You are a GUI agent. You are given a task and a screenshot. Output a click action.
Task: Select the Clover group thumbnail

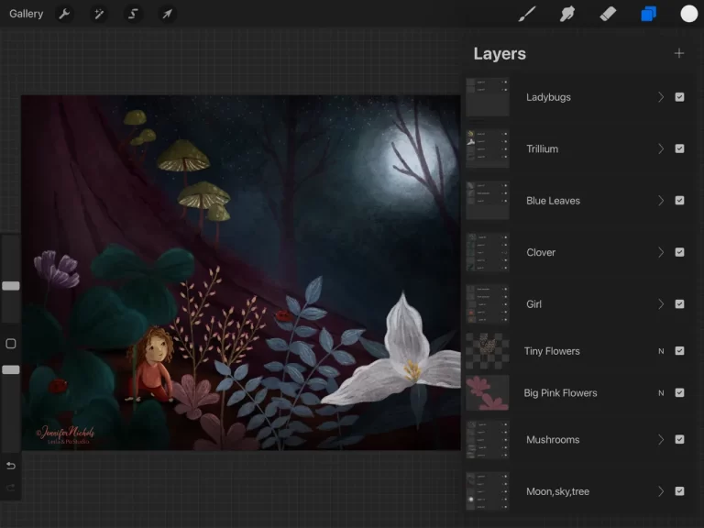coord(488,252)
